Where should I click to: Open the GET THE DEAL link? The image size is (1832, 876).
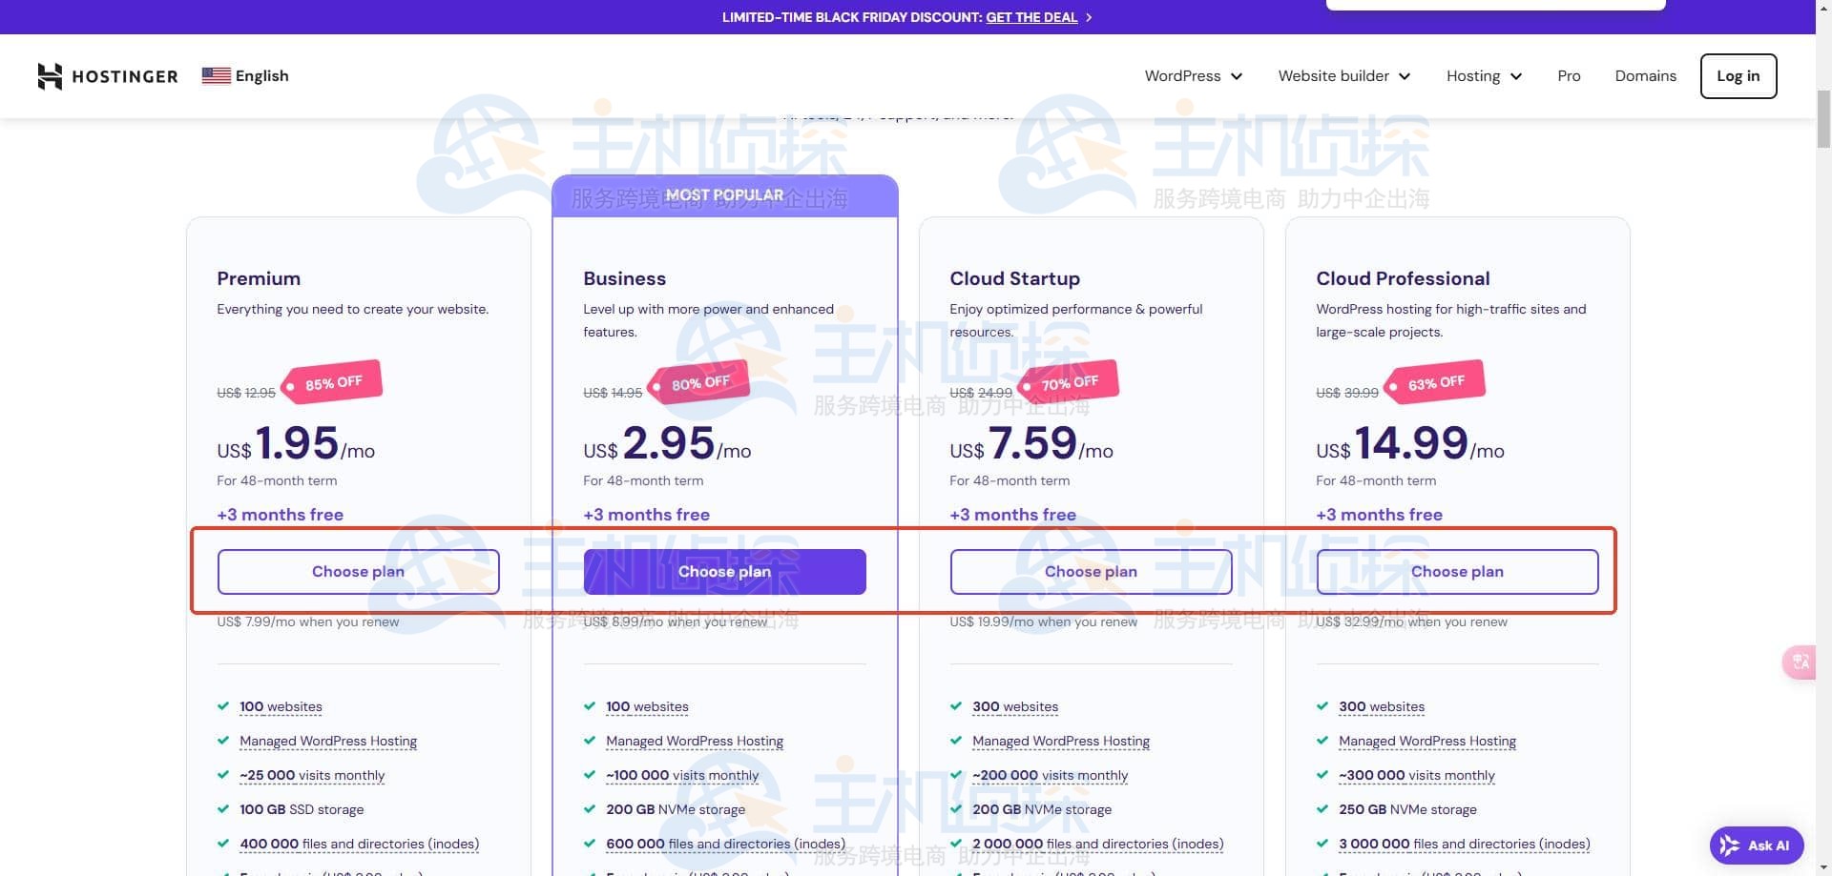tap(1030, 16)
